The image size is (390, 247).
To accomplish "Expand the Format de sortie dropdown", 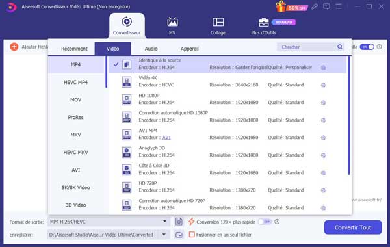I will tap(164, 221).
